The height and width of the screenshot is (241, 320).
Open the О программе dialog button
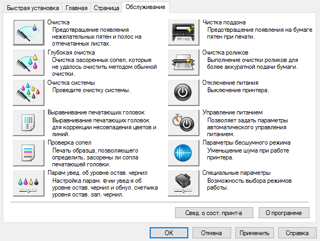[x=284, y=213]
